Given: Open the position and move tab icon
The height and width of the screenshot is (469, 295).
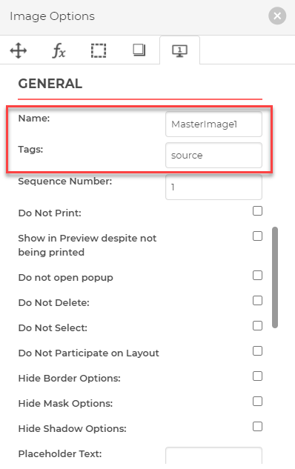Looking at the screenshot, I should pyautogui.click(x=19, y=50).
